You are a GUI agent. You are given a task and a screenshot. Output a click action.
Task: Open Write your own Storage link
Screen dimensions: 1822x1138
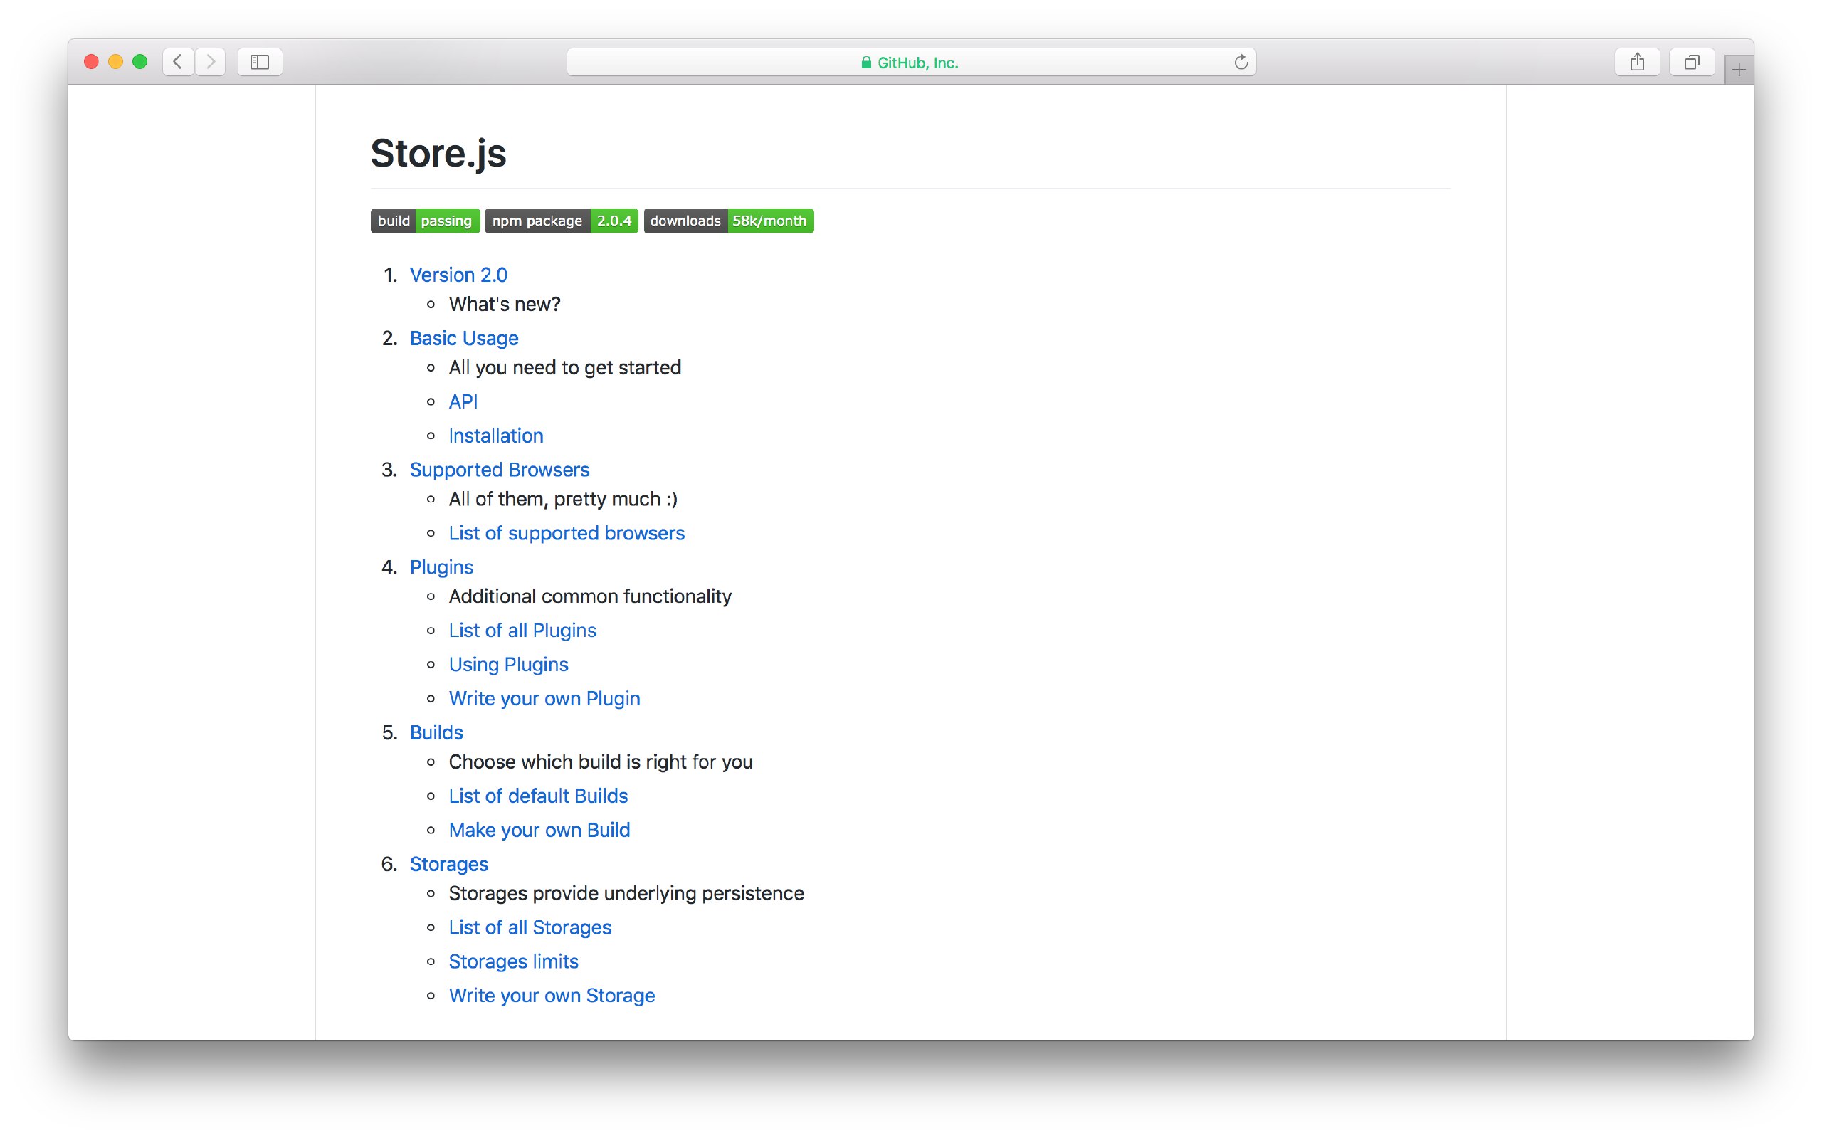pyautogui.click(x=552, y=996)
